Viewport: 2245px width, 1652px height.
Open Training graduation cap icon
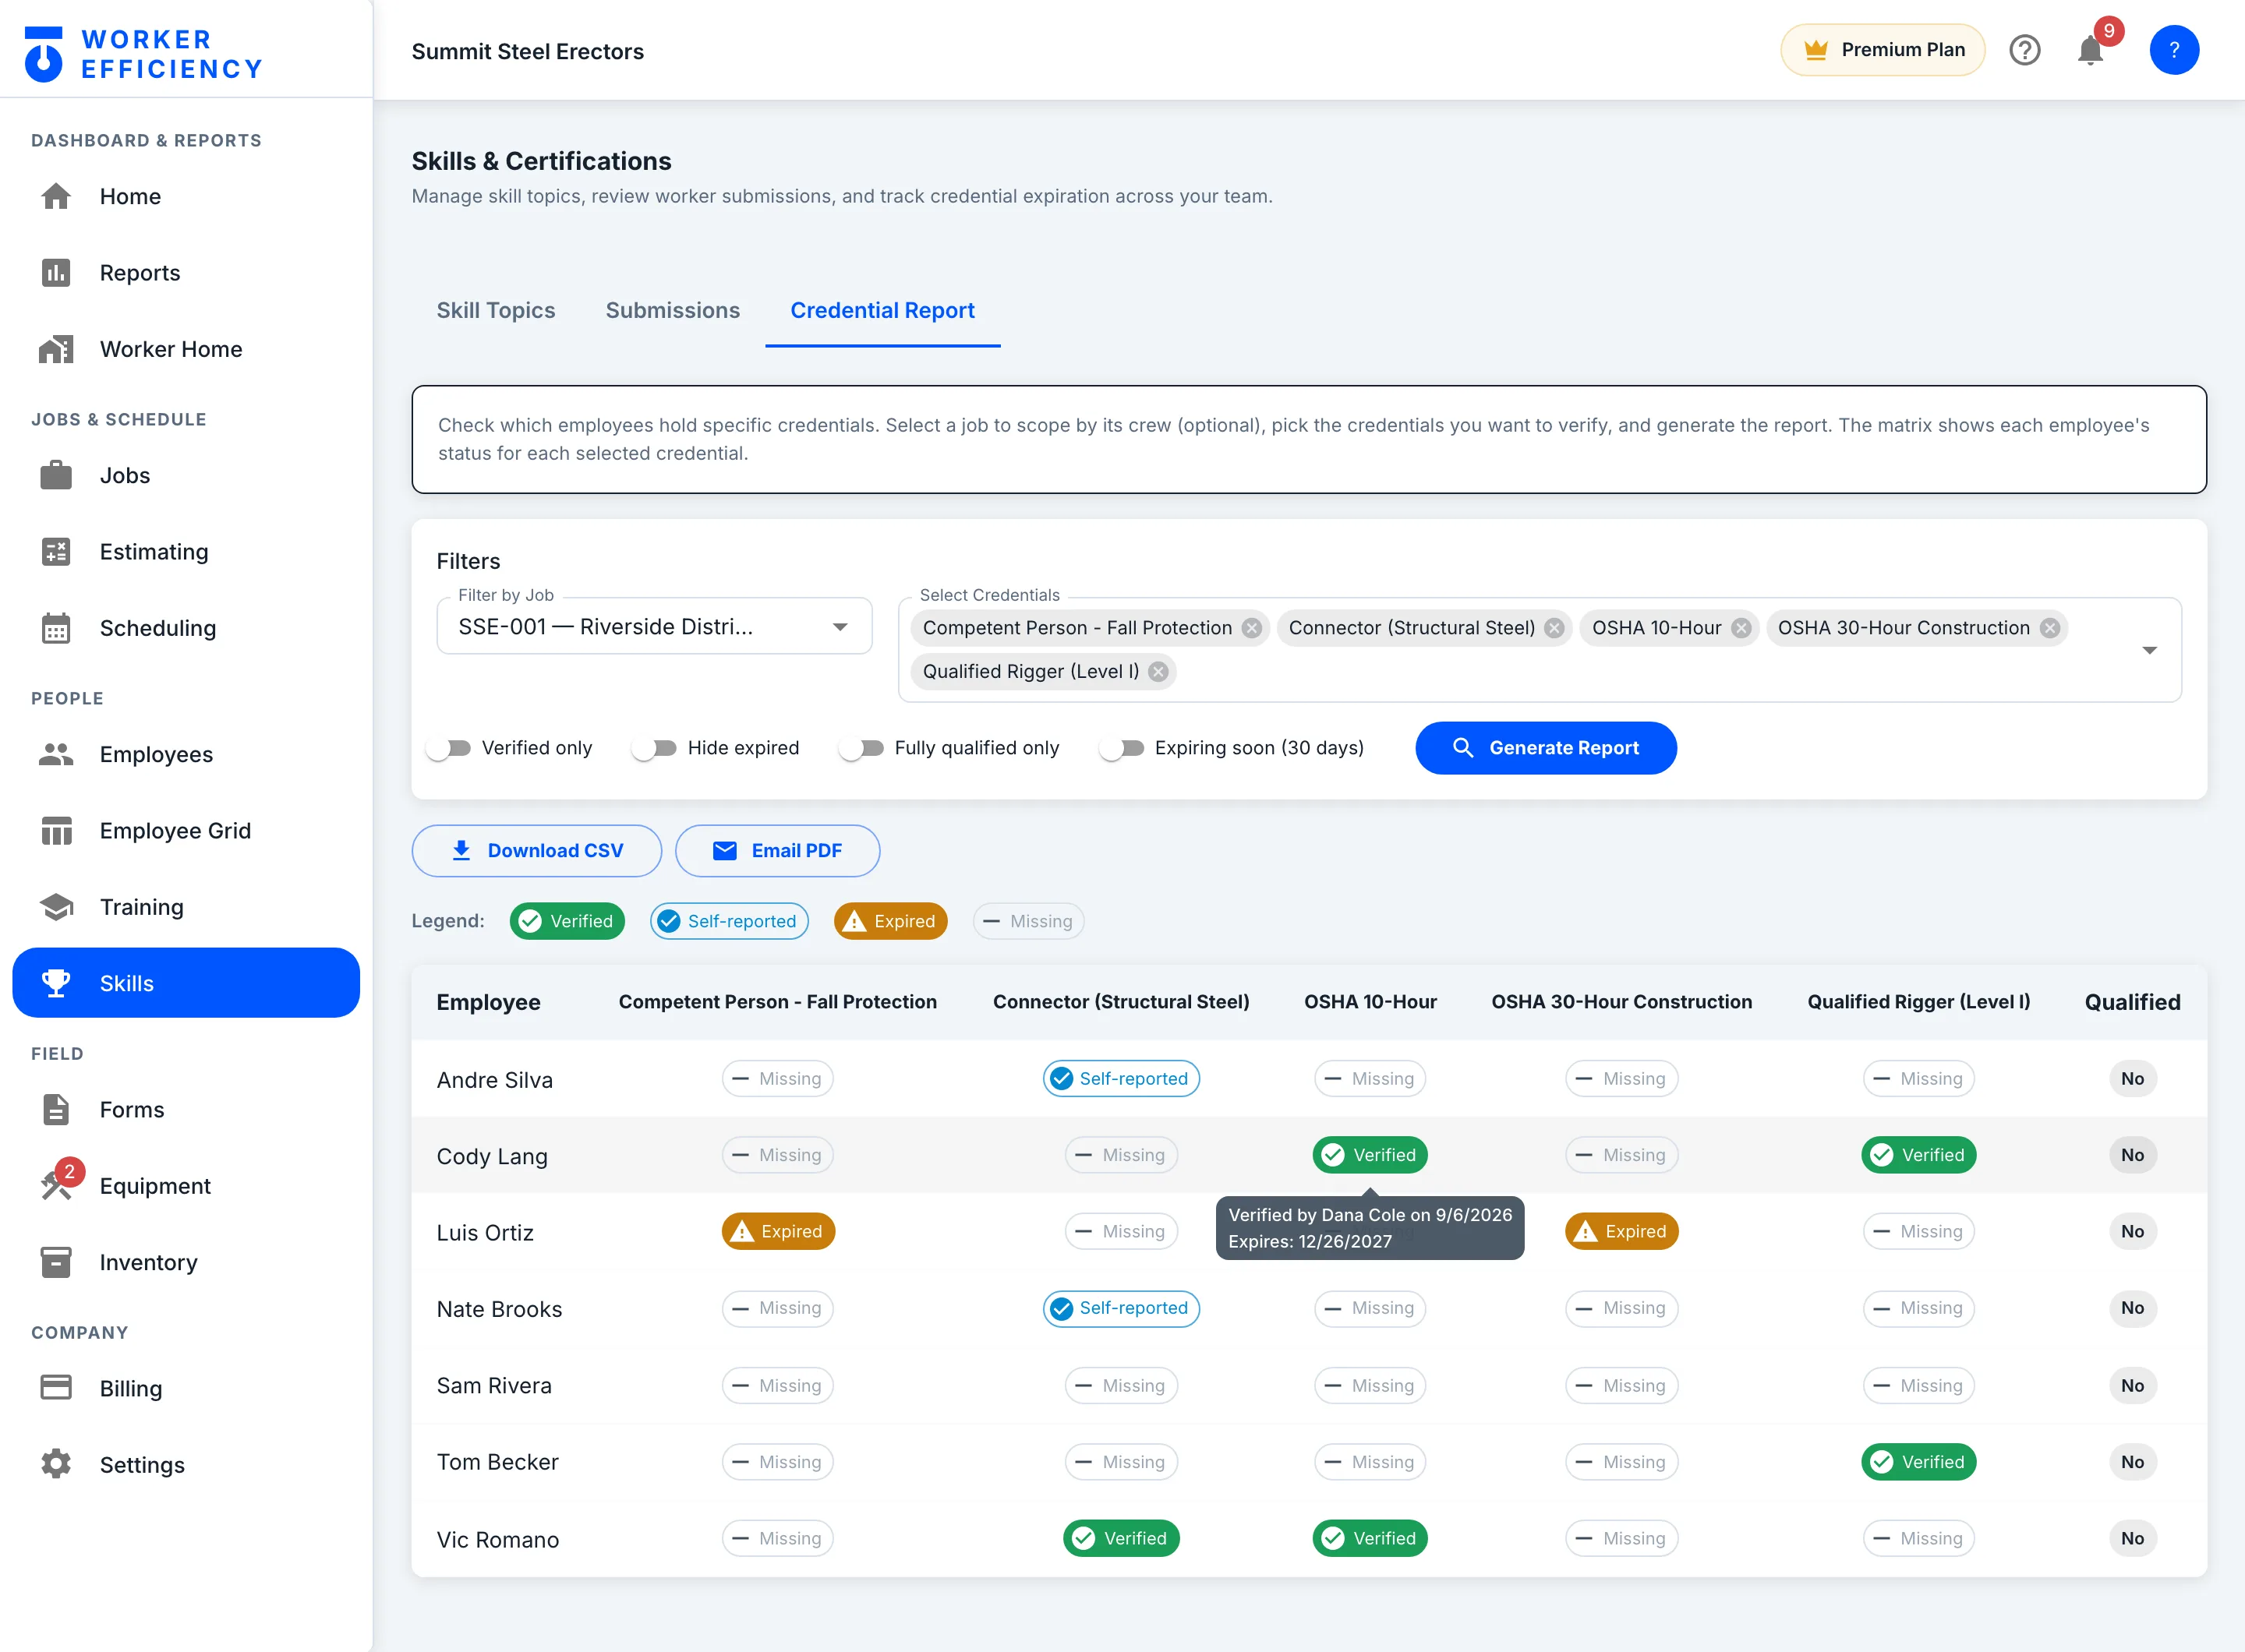[x=56, y=907]
